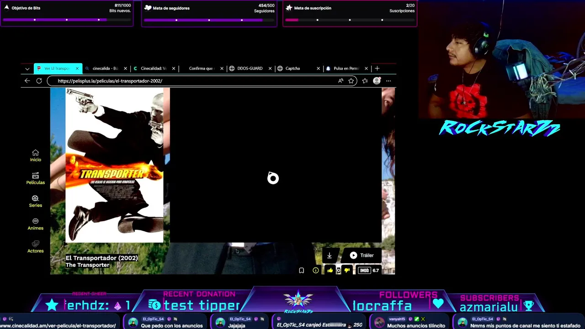
Task: Open Películas in the sidebar
Action: 35,179
